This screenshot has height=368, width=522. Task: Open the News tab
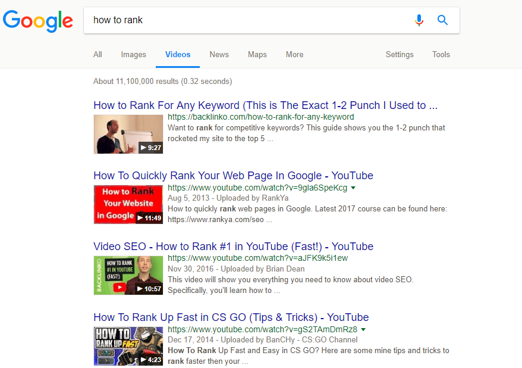[x=219, y=54]
